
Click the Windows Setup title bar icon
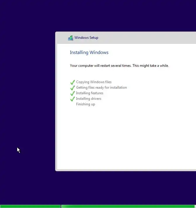point(71,38)
